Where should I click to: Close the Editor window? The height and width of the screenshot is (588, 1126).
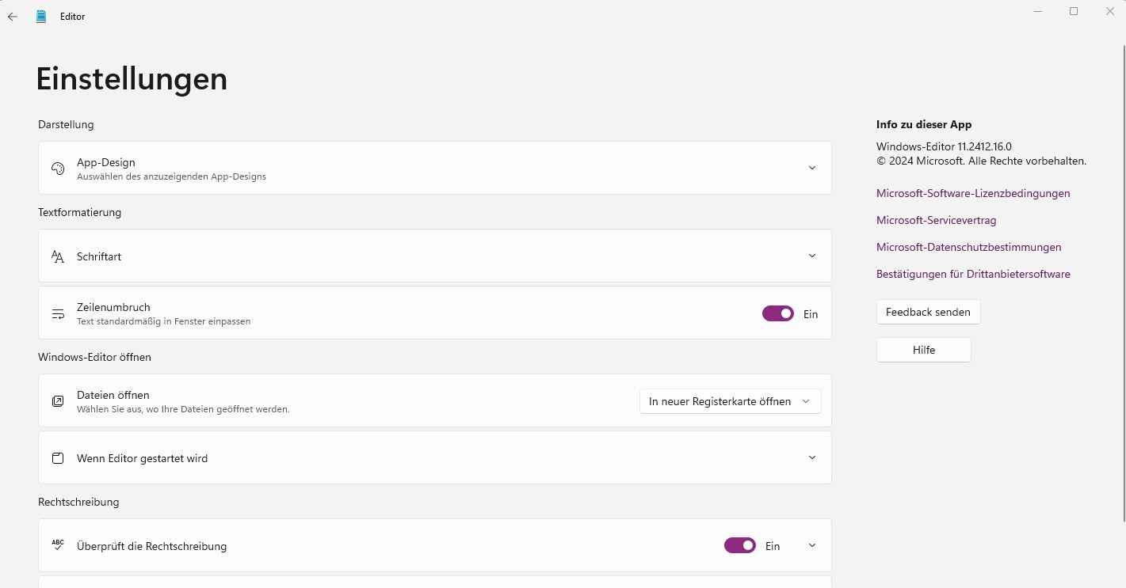[x=1109, y=11]
